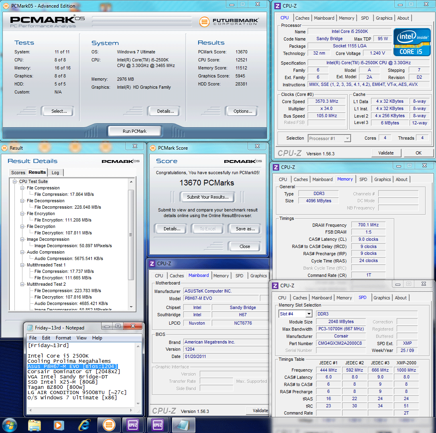
Task: Click Z icon of CPU-Z Memory window
Action: 276,167
